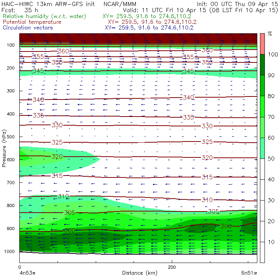Click the pink above-100% colorbar segment
The width and height of the screenshot is (280, 280).
pyautogui.click(x=262, y=44)
